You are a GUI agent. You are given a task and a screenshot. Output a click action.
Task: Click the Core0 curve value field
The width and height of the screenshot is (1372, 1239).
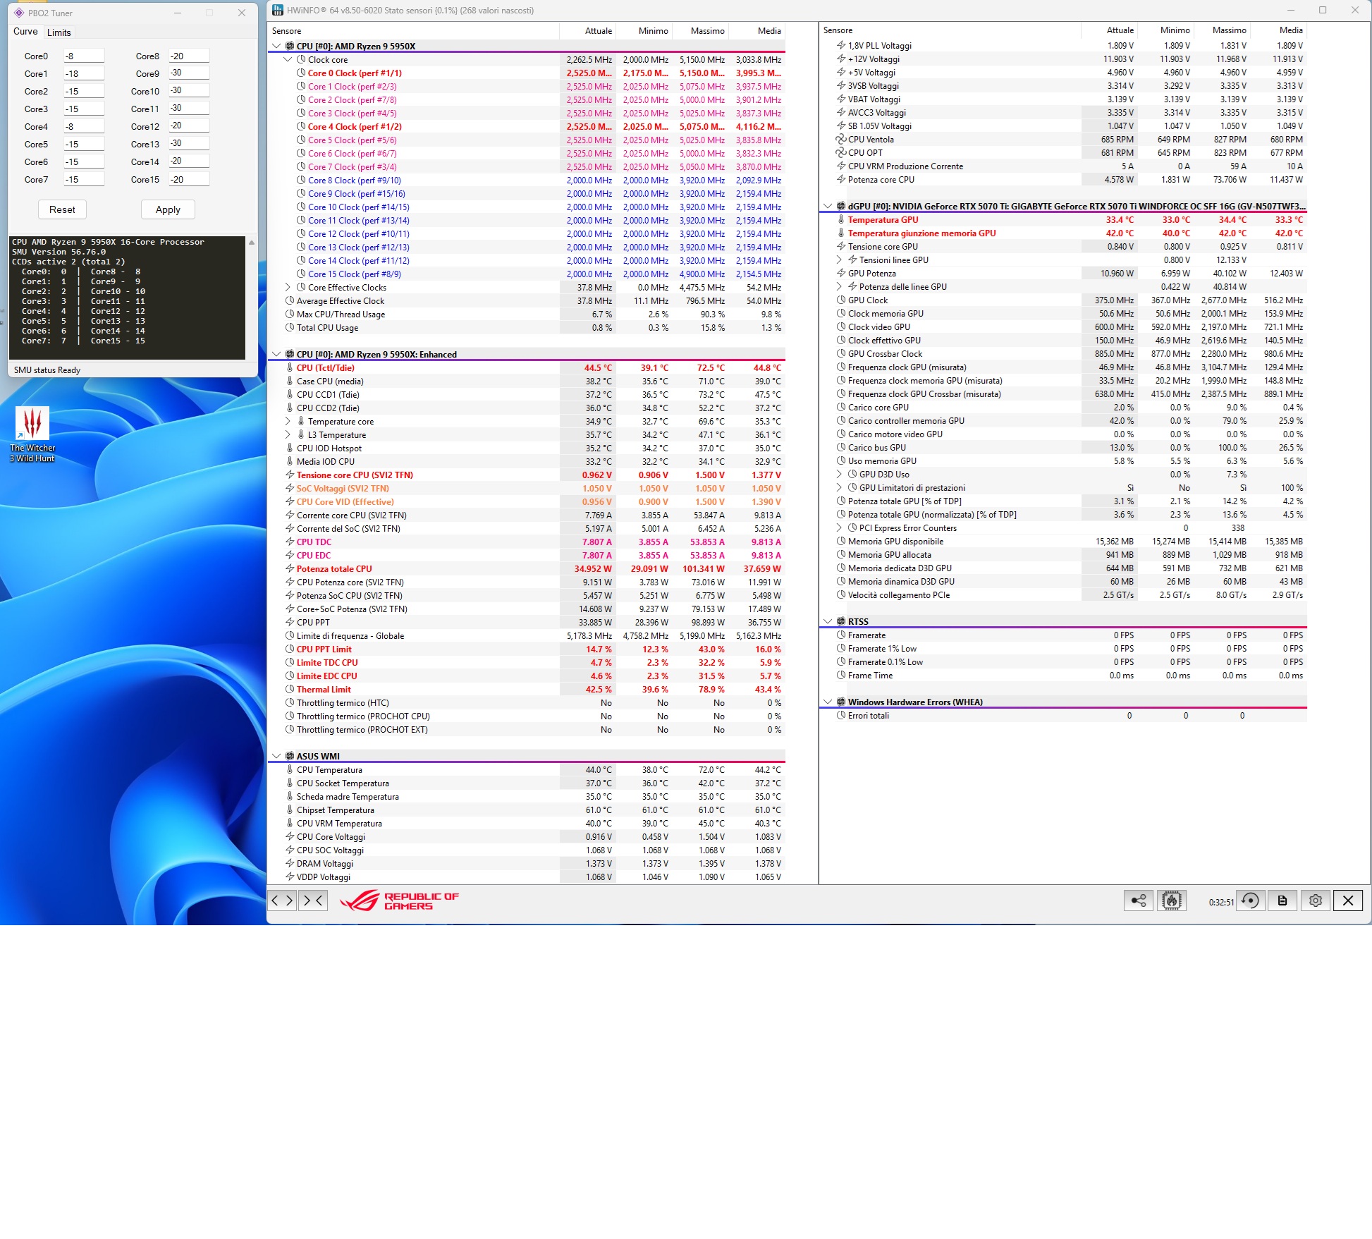point(83,56)
